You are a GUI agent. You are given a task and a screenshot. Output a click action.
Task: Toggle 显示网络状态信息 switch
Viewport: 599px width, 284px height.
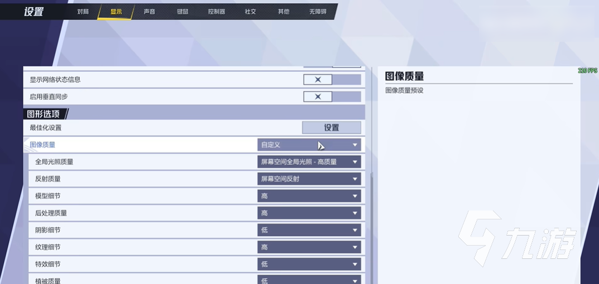pyautogui.click(x=332, y=80)
